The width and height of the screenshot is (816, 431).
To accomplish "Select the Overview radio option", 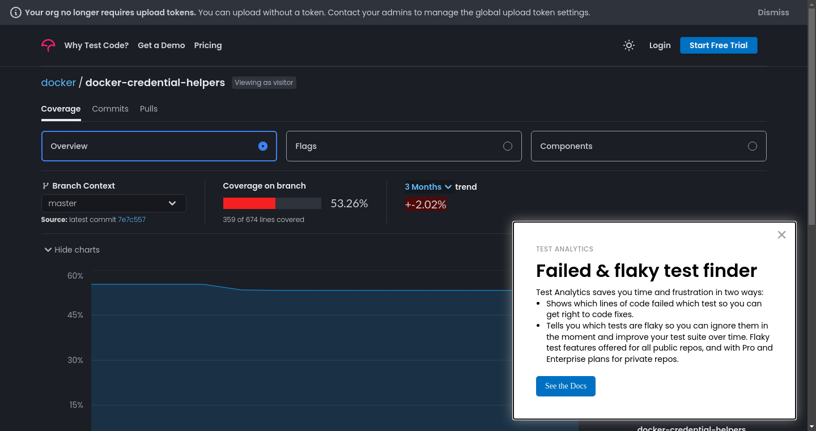I will coord(263,146).
